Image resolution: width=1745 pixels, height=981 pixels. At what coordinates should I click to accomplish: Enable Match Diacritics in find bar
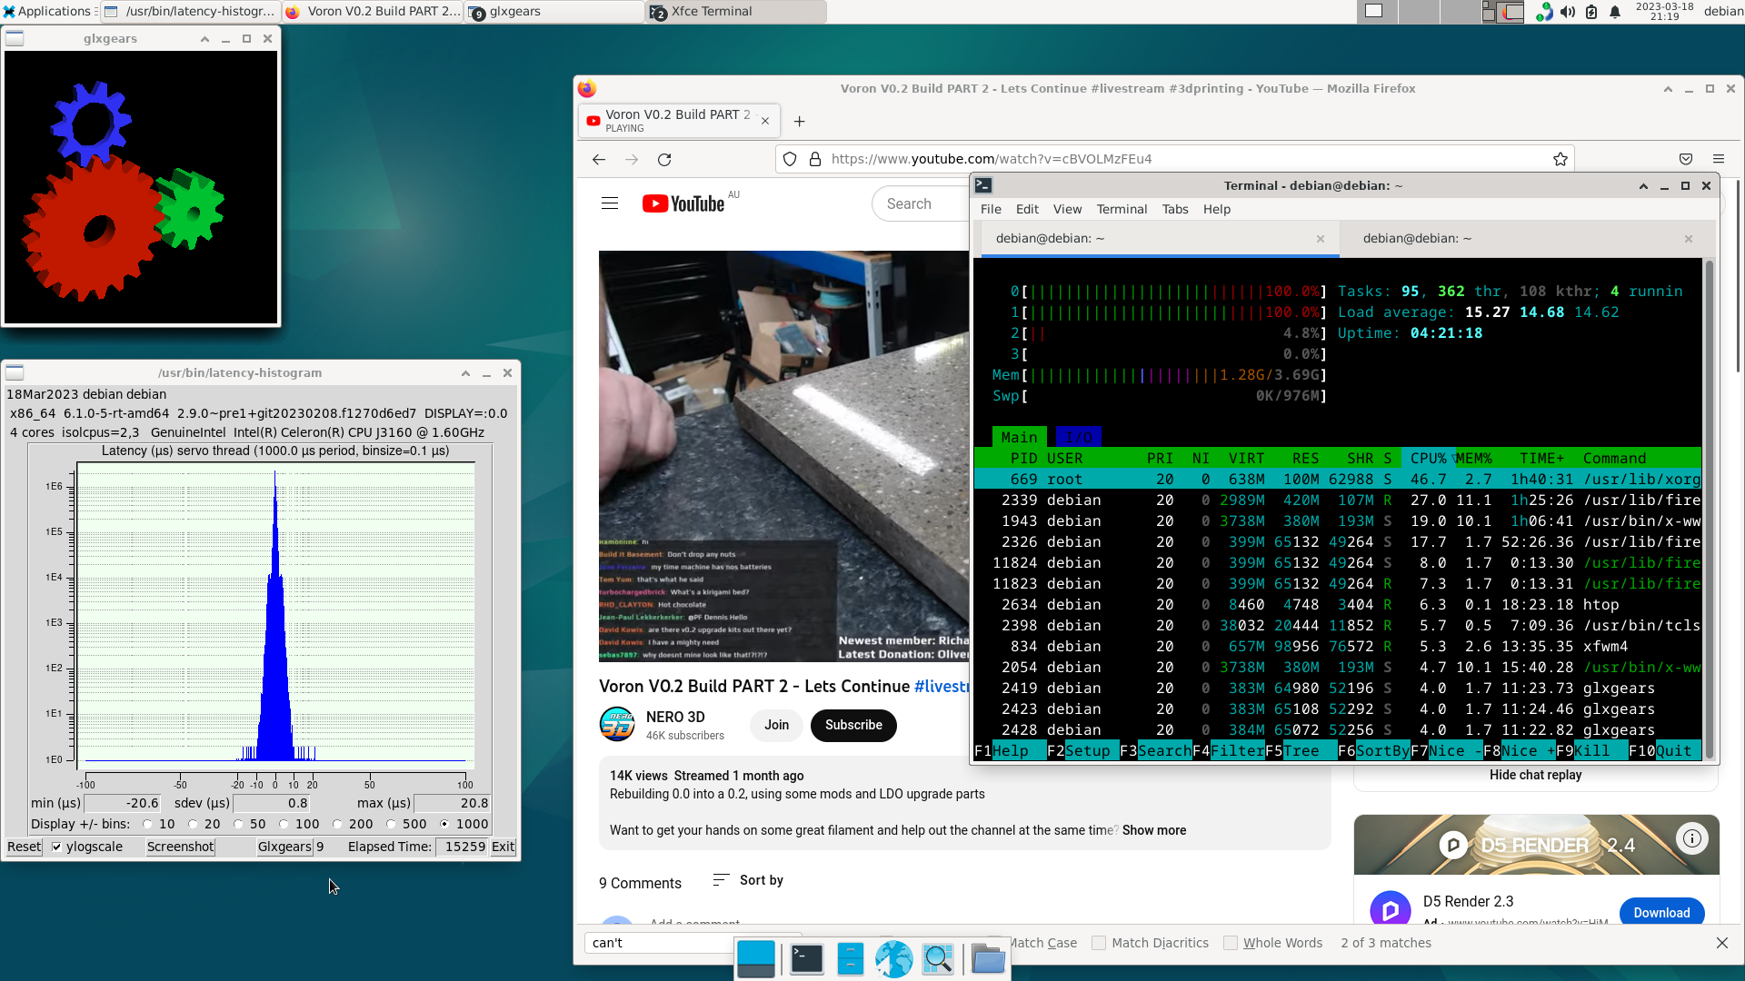(x=1099, y=943)
